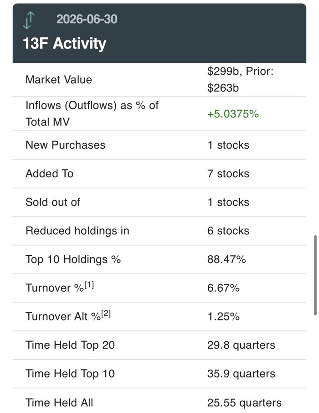Click the up-down arrows activity icon

tap(29, 20)
